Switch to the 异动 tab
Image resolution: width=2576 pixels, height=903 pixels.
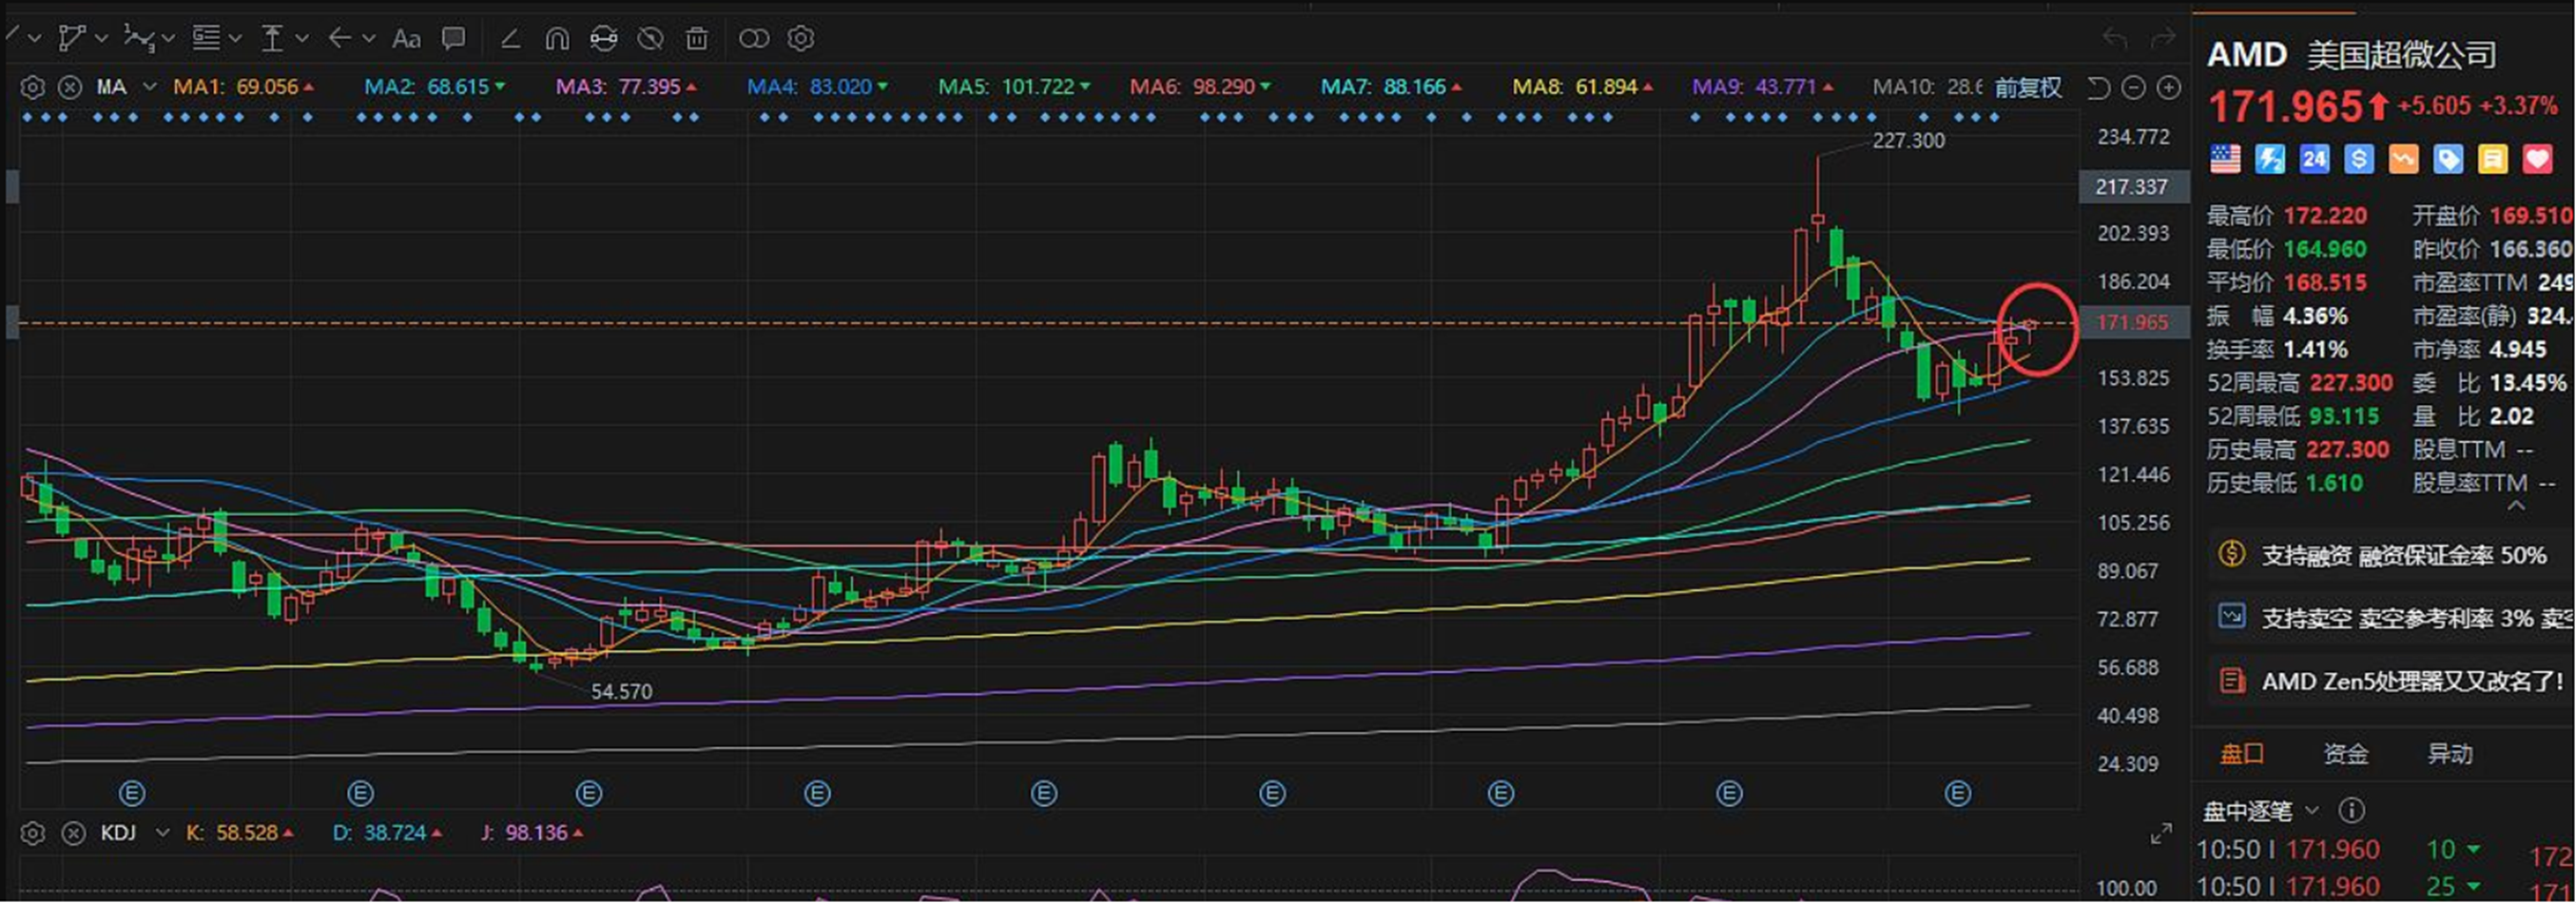[x=2450, y=755]
